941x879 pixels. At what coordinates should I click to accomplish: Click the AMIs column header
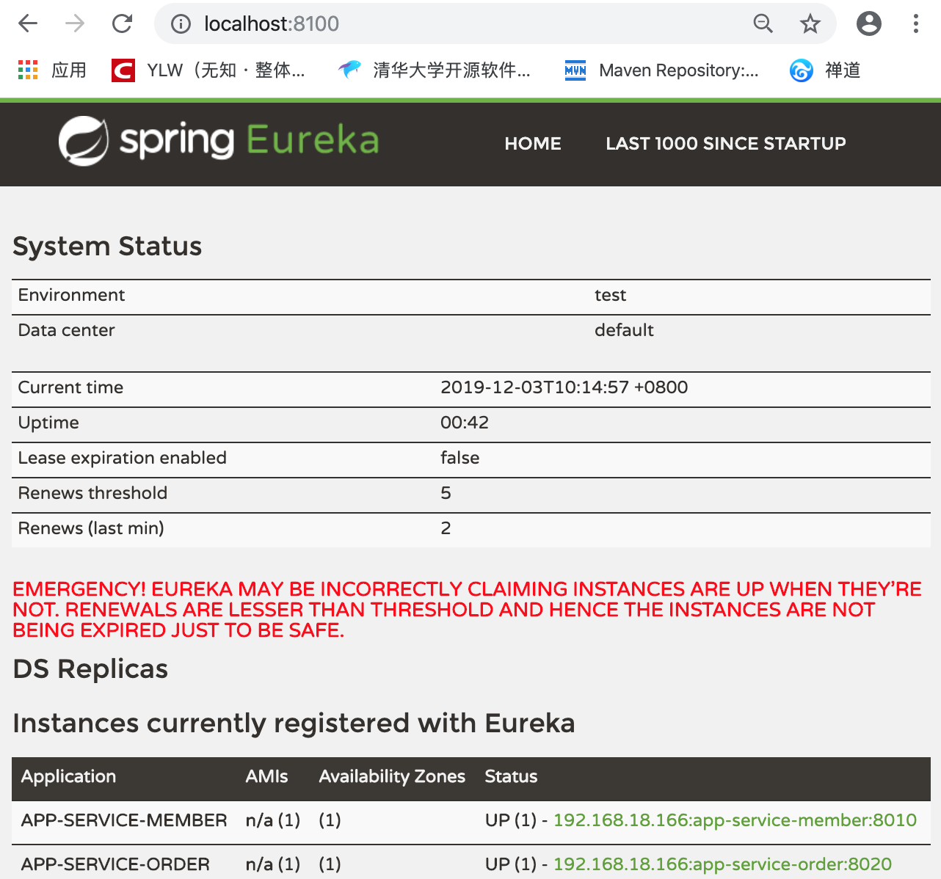pyautogui.click(x=266, y=776)
